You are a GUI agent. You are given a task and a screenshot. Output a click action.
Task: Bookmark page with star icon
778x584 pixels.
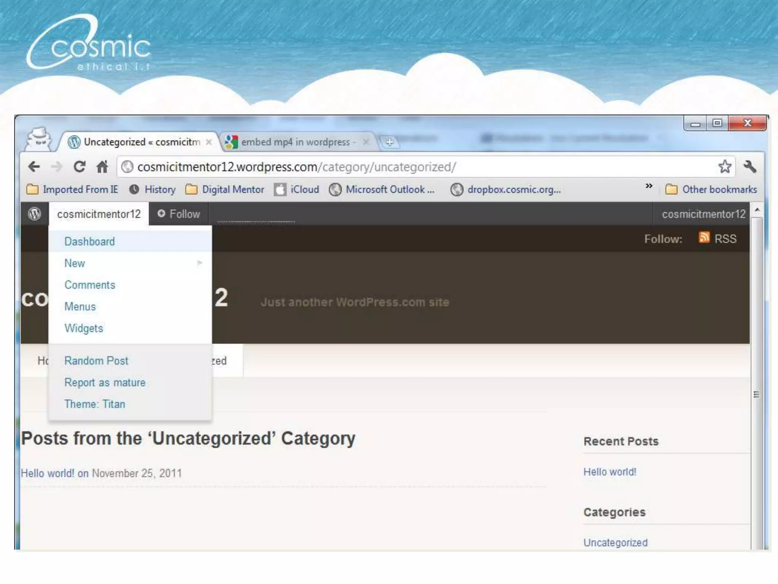724,167
